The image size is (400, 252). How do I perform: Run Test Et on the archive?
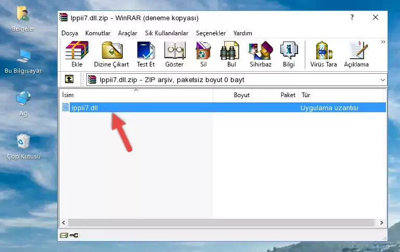[x=146, y=54]
